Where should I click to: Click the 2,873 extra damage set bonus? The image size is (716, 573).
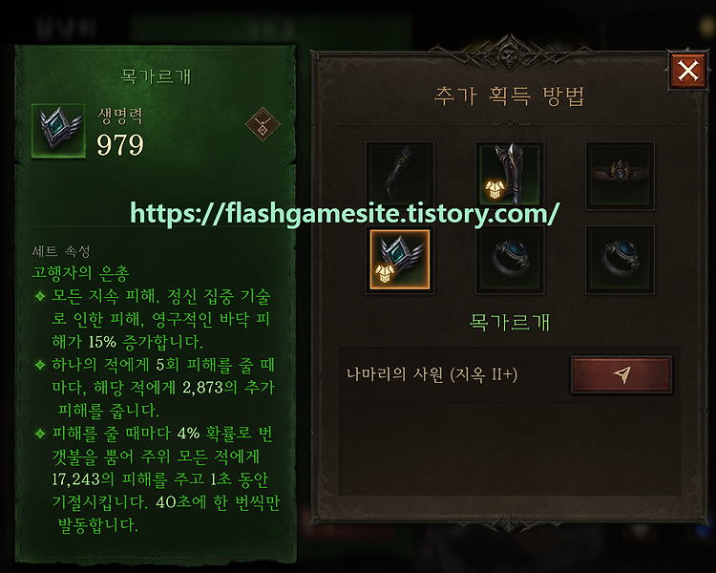[x=156, y=388]
